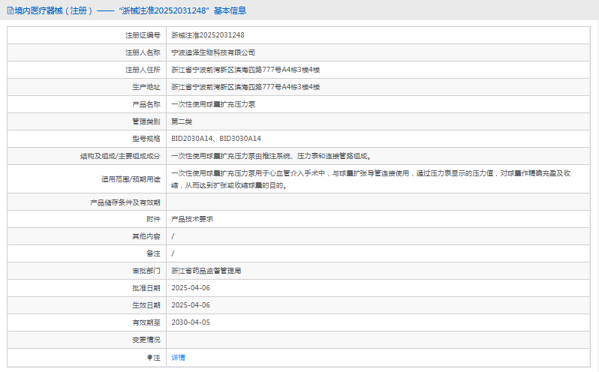This screenshot has height=372, width=599.
Task: Click the 产品储存条件及有效期 label
Action: (125, 202)
